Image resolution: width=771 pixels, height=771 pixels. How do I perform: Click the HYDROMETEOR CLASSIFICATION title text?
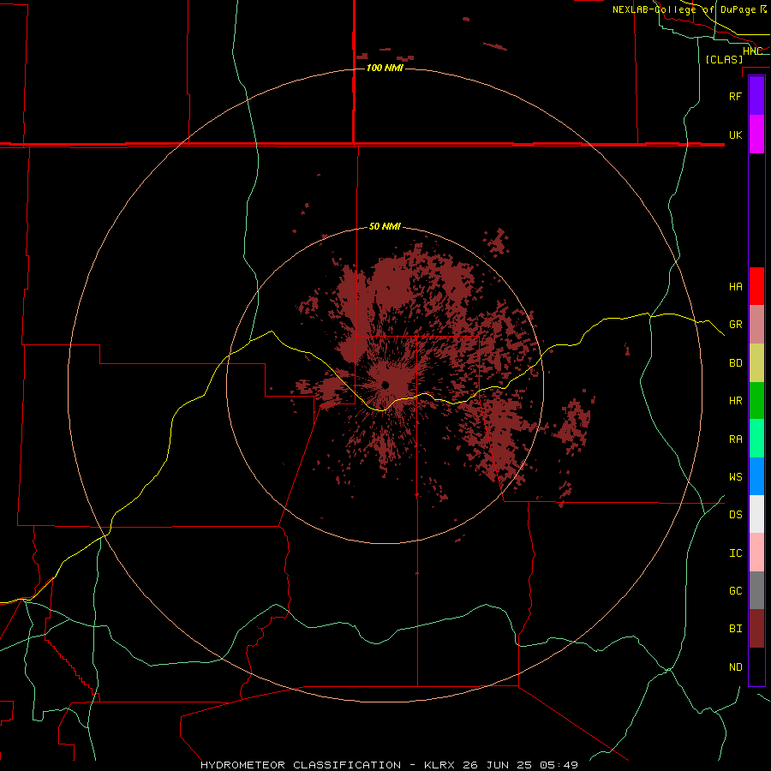pyautogui.click(x=301, y=765)
